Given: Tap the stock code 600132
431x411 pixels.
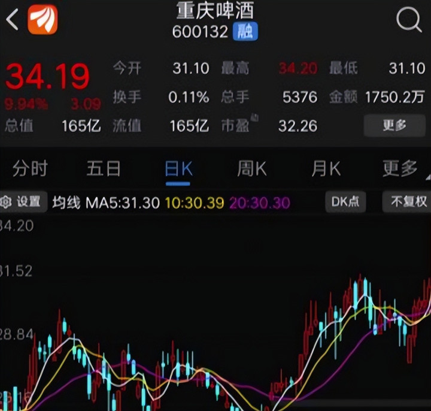Looking at the screenshot, I should pyautogui.click(x=200, y=32).
